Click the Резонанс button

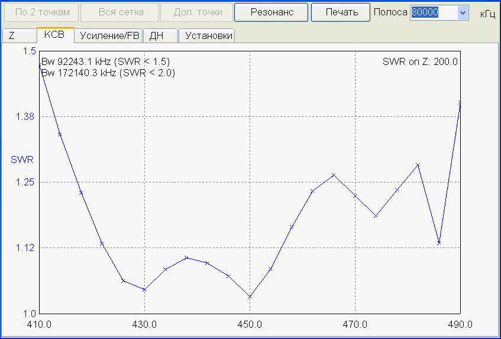coord(271,12)
